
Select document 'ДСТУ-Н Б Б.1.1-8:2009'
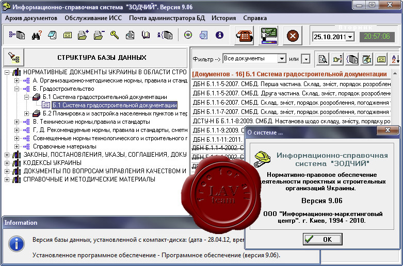pos(291,121)
